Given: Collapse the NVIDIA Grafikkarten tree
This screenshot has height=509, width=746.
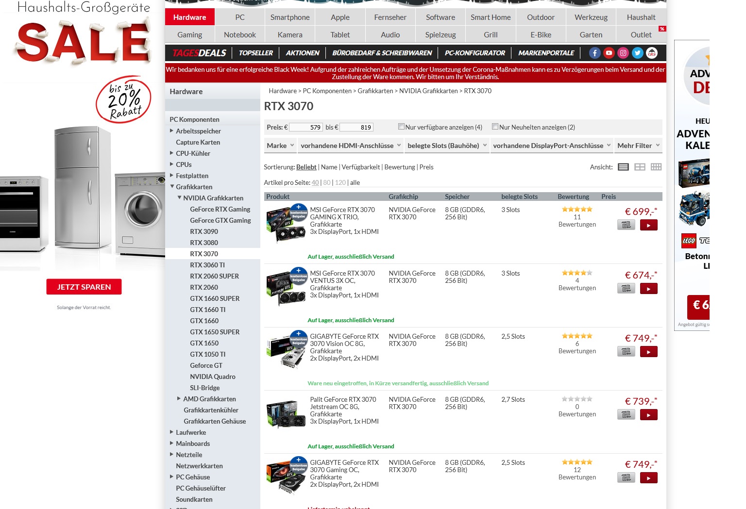Looking at the screenshot, I should coord(179,197).
